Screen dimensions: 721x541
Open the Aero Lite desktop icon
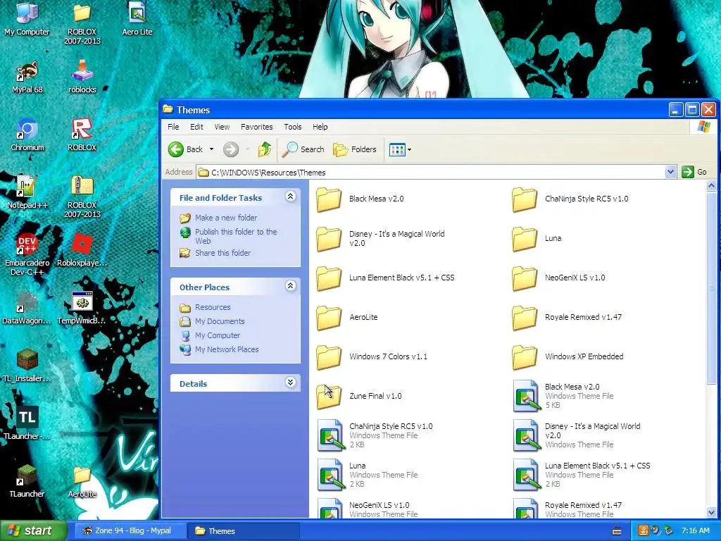coord(137,18)
